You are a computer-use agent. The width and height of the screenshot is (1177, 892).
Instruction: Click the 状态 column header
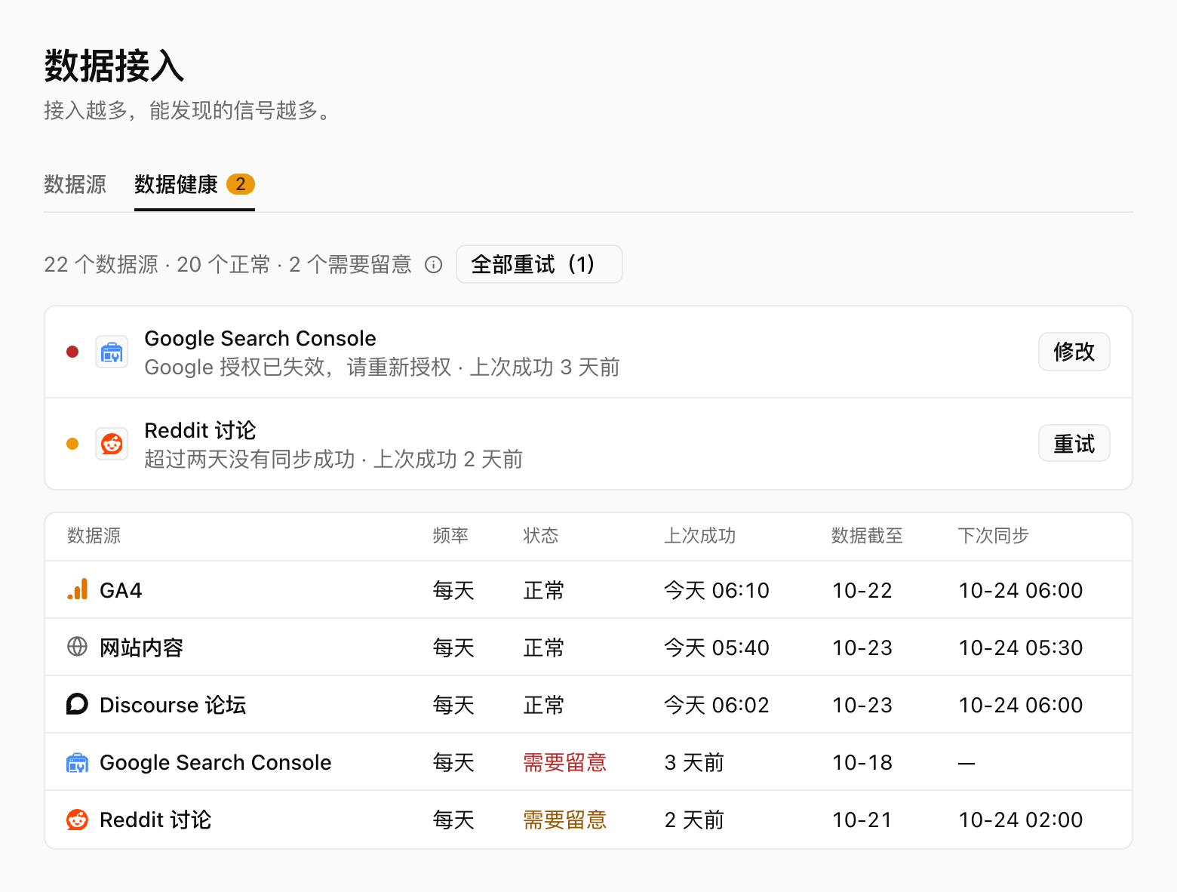click(541, 536)
